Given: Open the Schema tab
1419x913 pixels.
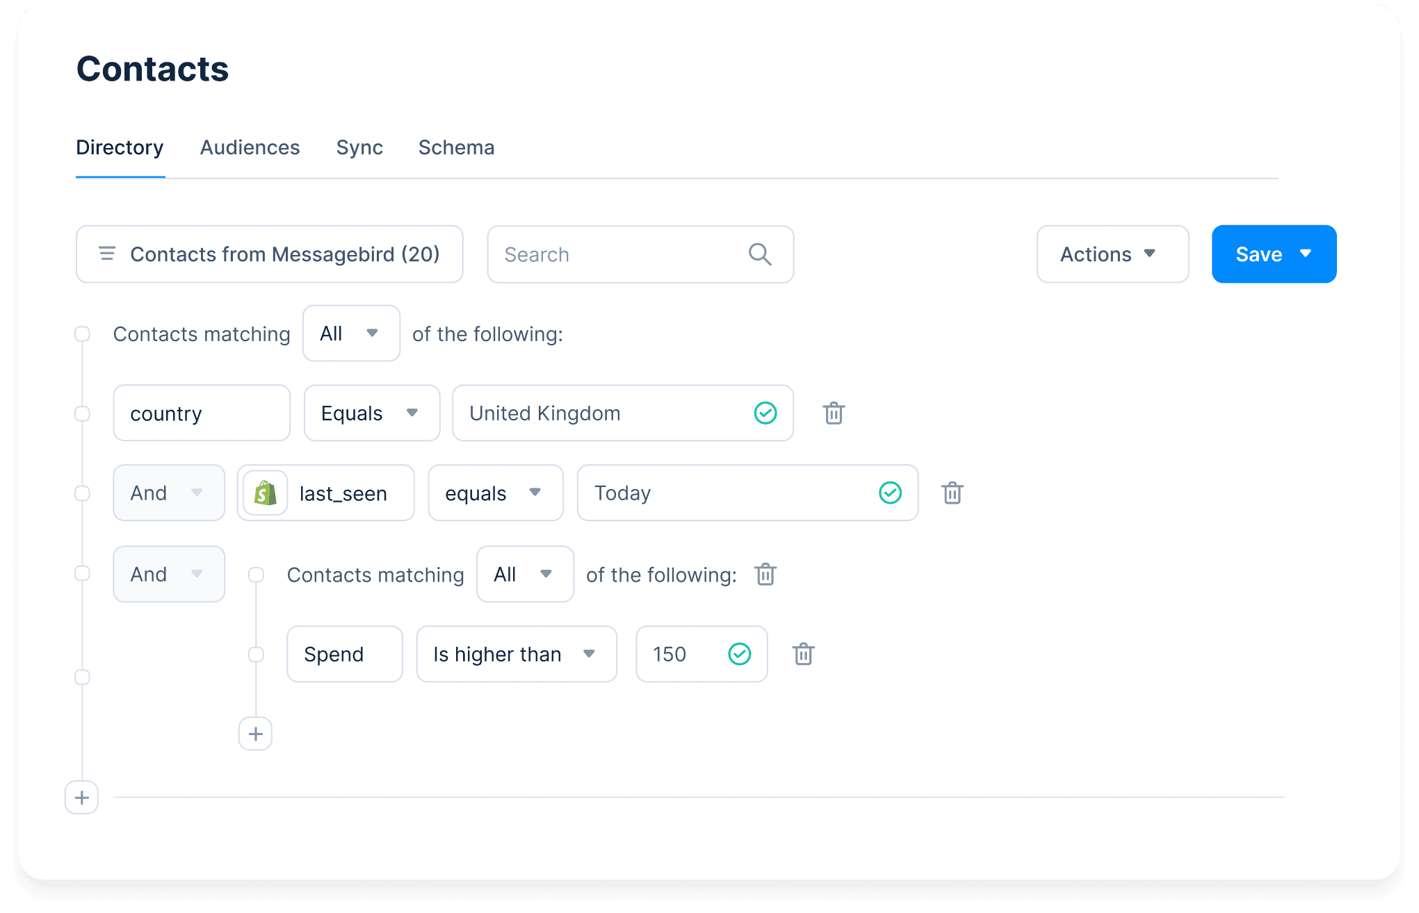Looking at the screenshot, I should pos(456,147).
